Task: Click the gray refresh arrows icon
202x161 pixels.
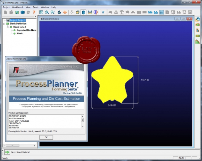Action: (x=28, y=12)
